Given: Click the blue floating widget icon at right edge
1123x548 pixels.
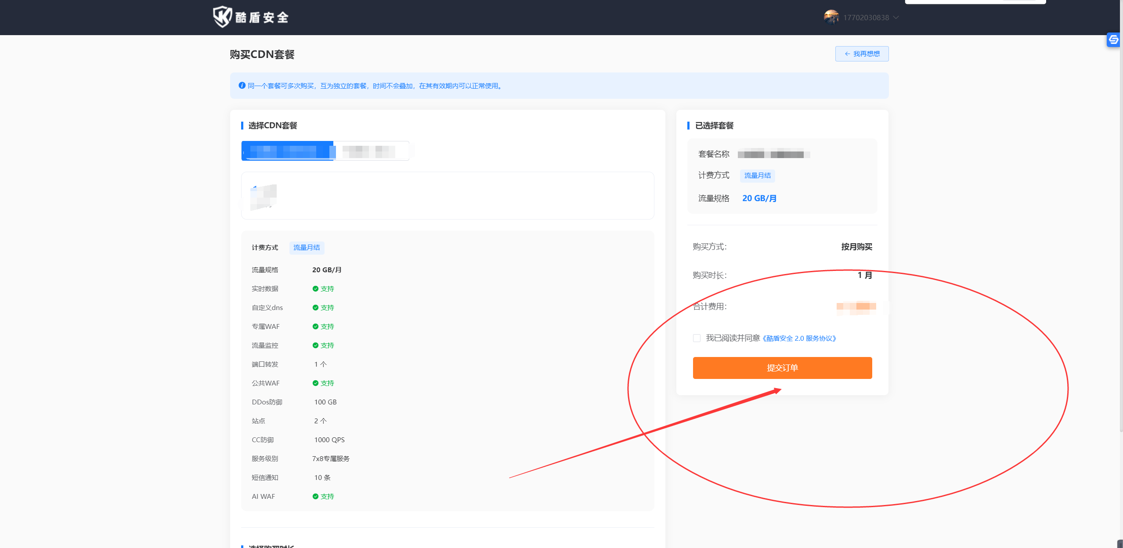Looking at the screenshot, I should 1113,40.
